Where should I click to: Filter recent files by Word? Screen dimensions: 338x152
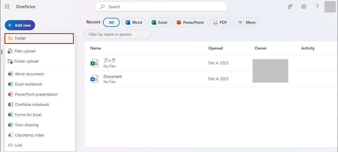pos(134,22)
